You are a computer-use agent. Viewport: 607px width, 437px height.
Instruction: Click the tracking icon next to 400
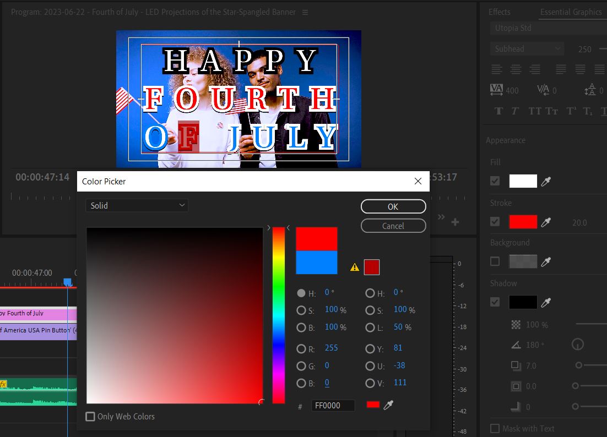click(x=496, y=90)
